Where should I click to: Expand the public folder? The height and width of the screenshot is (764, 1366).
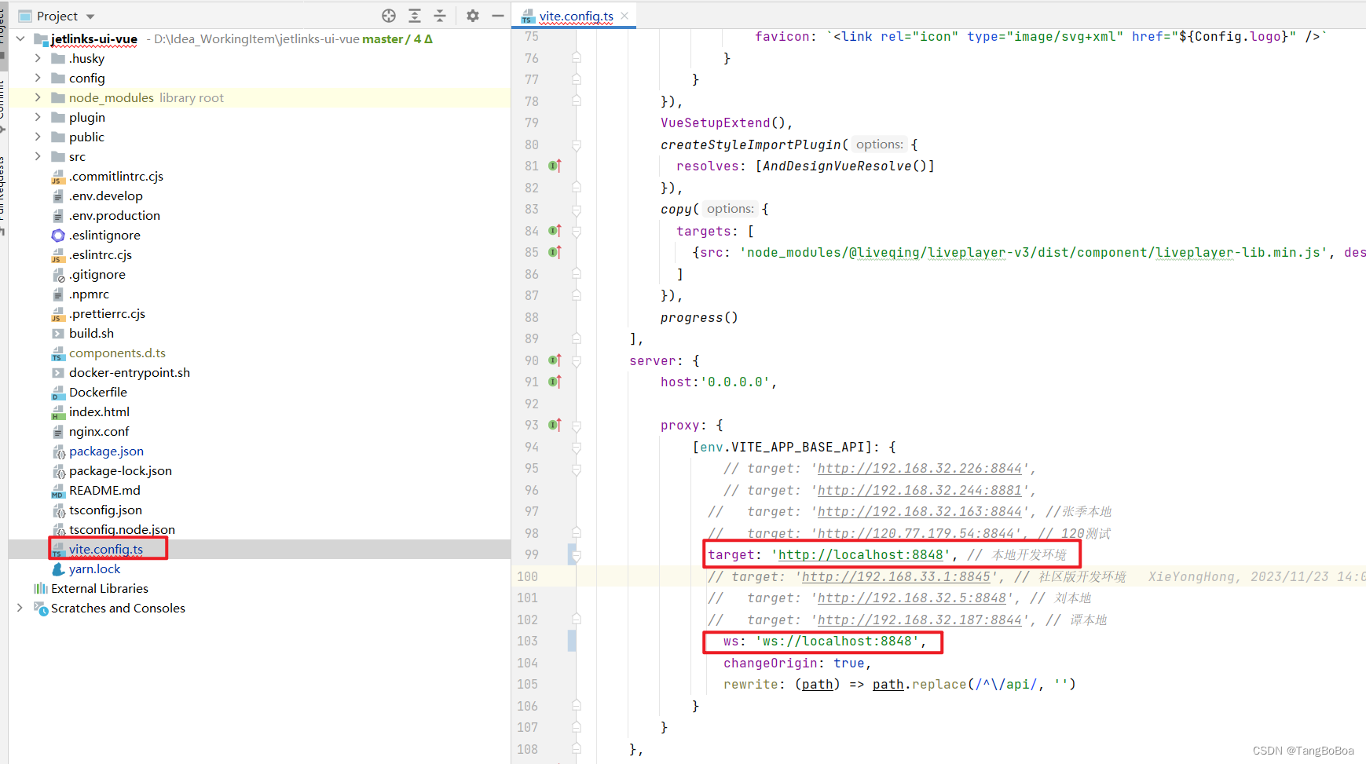(x=38, y=137)
